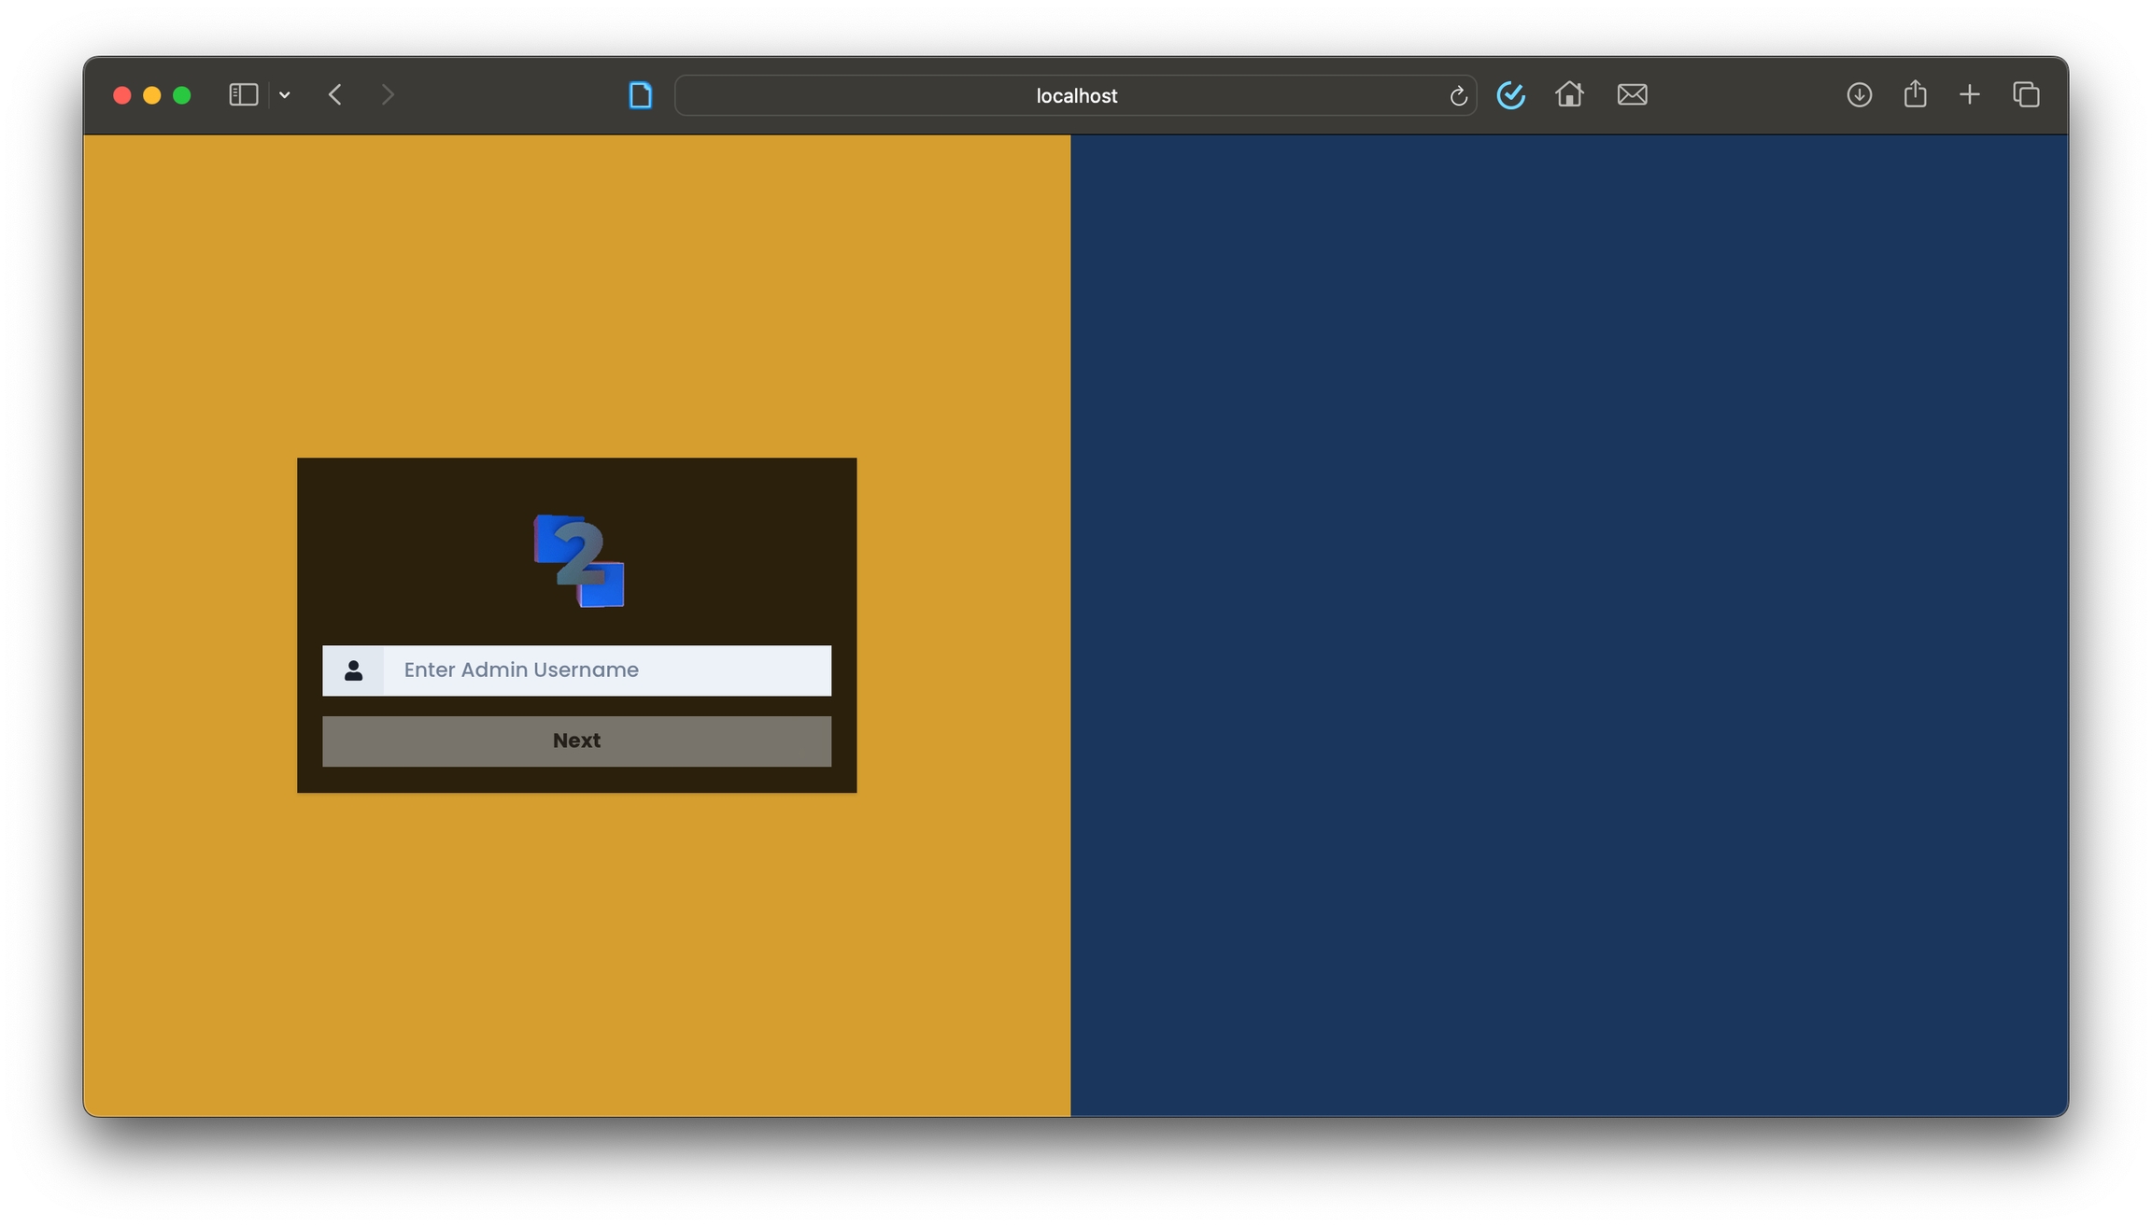Toggle the Safari sidebar icon

tap(243, 94)
